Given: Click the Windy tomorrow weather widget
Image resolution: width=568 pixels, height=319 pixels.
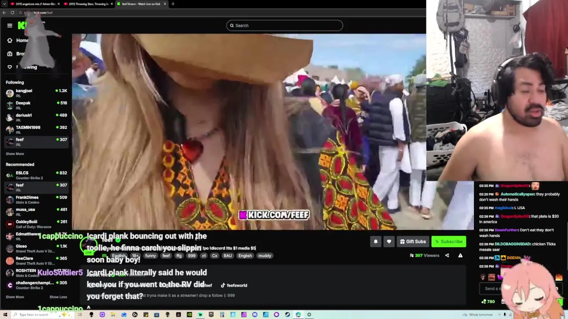Looking at the screenshot, I should tap(478, 315).
